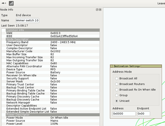Image resolution: width=165 pixels, height=126 pixels.
Task: Select the Primary Discovery Cache row
Action: click(51, 97)
